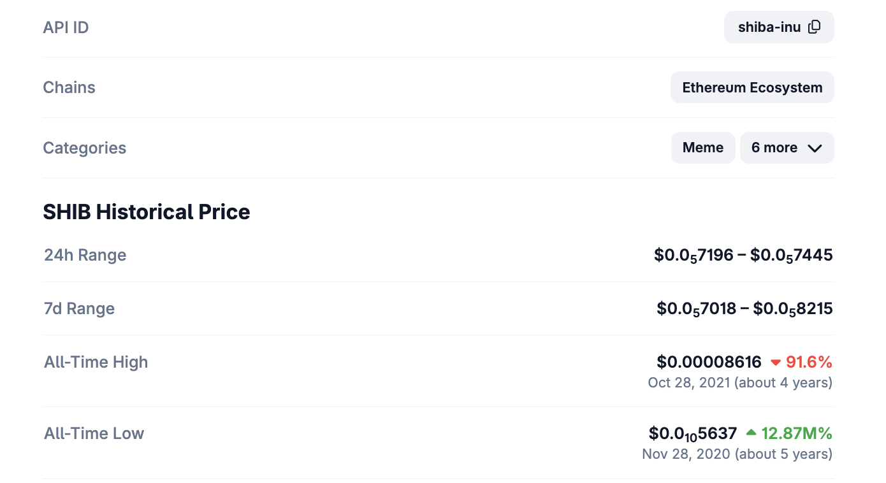
Task: Click the All-Time High price $0.00008616
Action: 709,362
